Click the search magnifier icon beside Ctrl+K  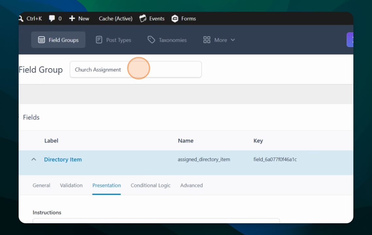click(21, 19)
